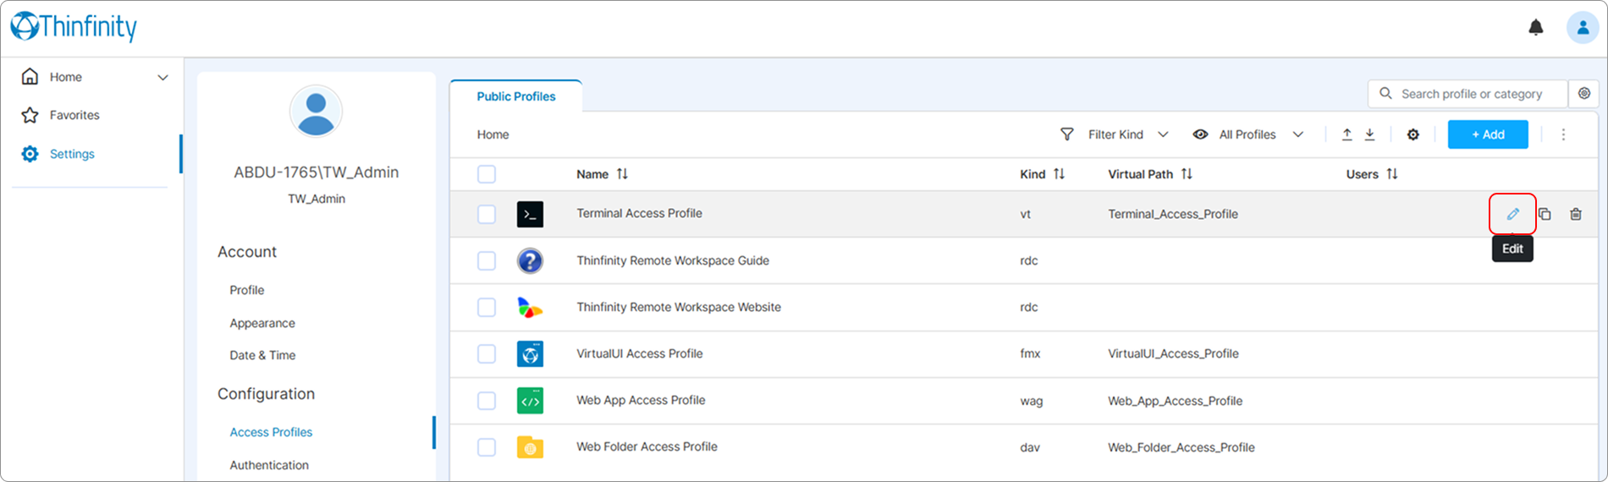
Task: Click the pencil Edit icon for Terminal Access Profile
Action: tap(1512, 214)
